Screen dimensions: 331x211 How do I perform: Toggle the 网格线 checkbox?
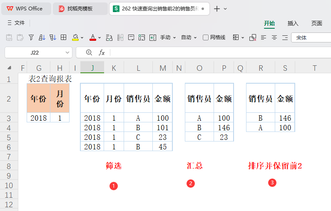206,37
